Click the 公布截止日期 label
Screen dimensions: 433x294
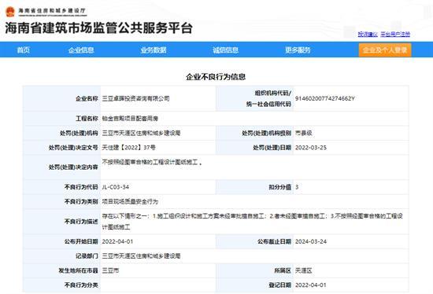pos(274,241)
